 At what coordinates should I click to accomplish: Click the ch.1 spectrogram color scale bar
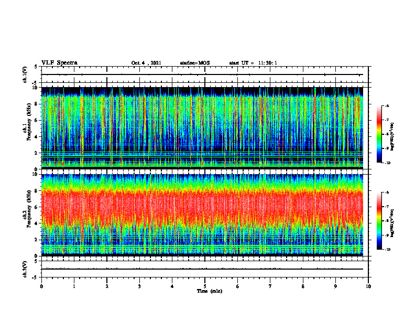(379, 134)
